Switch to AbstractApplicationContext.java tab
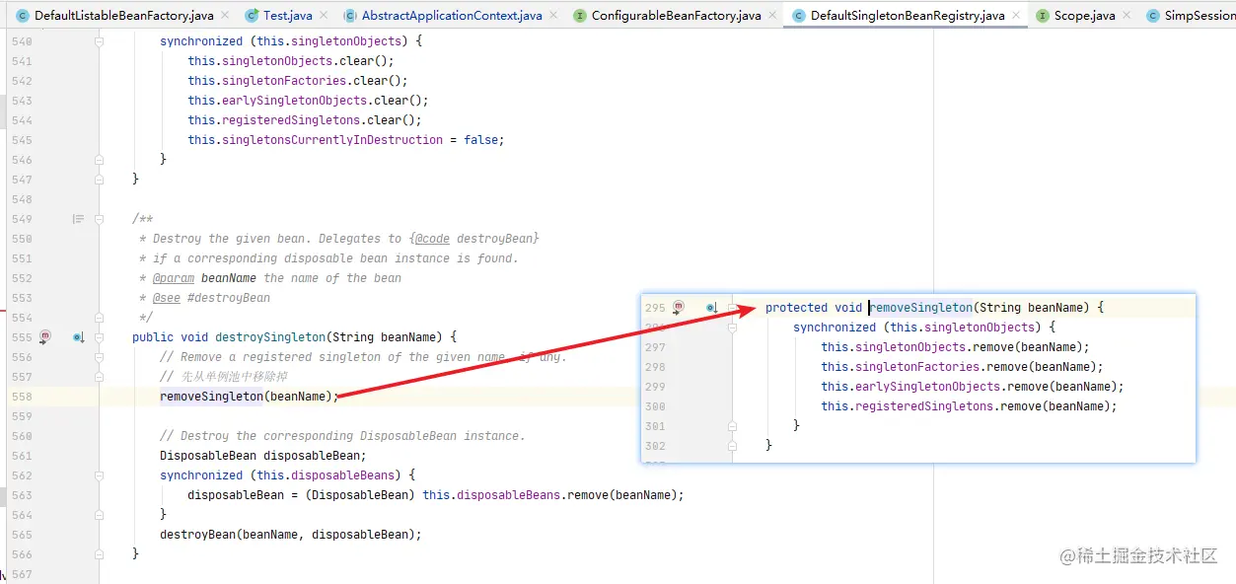 (x=452, y=16)
